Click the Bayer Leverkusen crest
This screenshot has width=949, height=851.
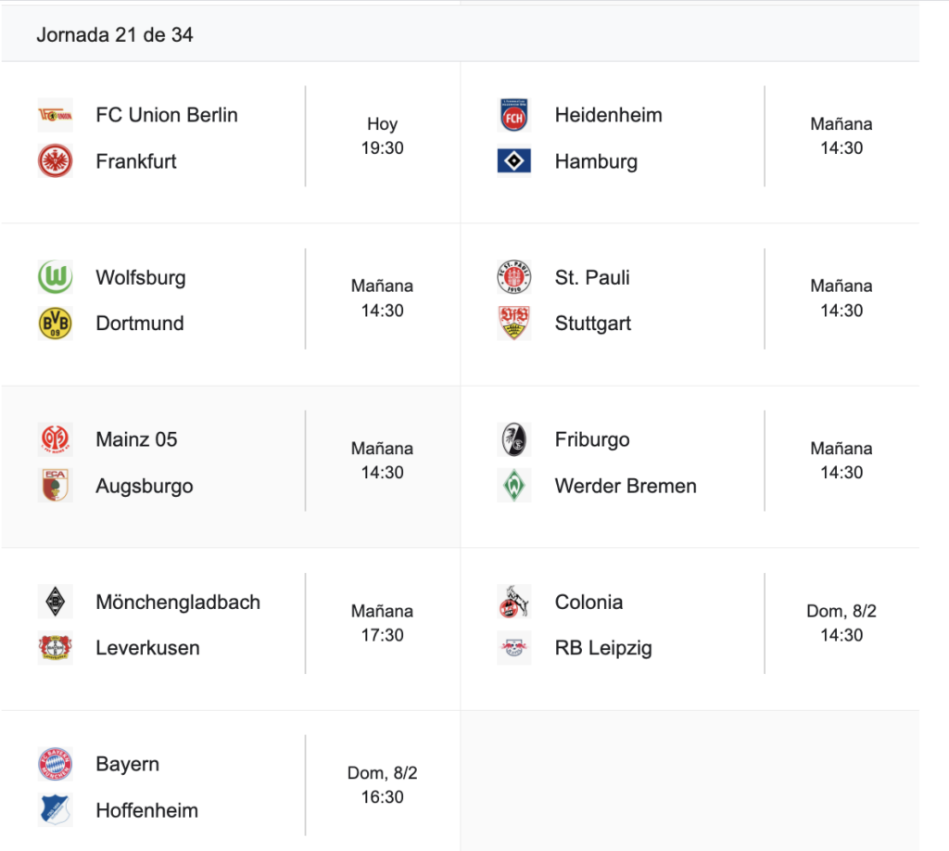click(55, 648)
